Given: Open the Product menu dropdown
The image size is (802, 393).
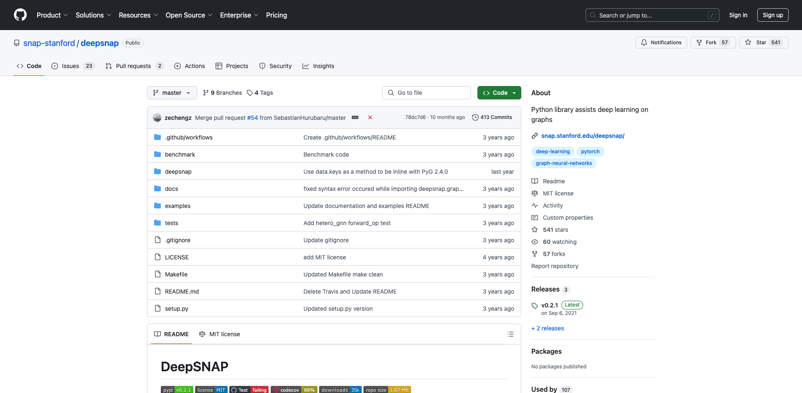Looking at the screenshot, I should click(x=52, y=15).
